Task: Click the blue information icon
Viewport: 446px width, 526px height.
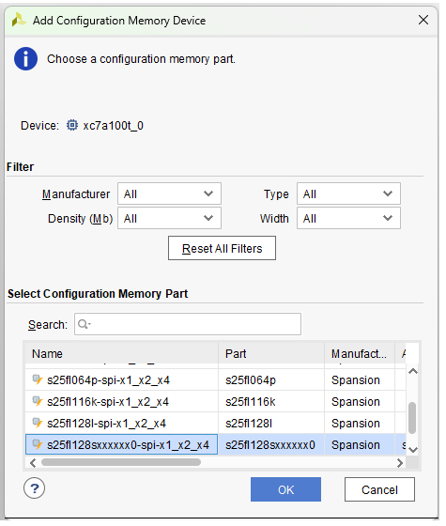Action: [26, 58]
